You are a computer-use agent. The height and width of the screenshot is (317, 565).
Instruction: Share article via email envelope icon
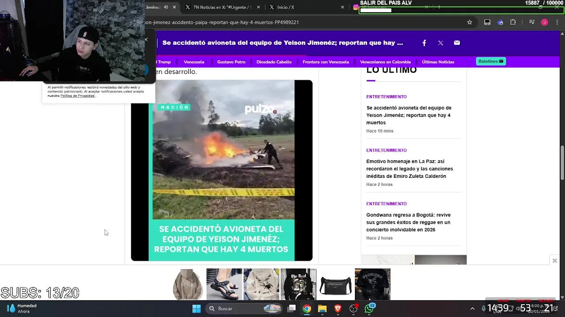(457, 43)
